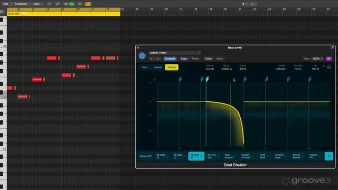Click the De-click 50 % value

click(x=298, y=69)
